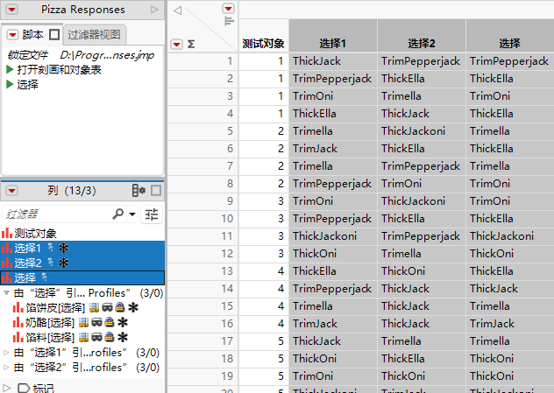Switch to the 过滤器视图 tab

click(94, 34)
